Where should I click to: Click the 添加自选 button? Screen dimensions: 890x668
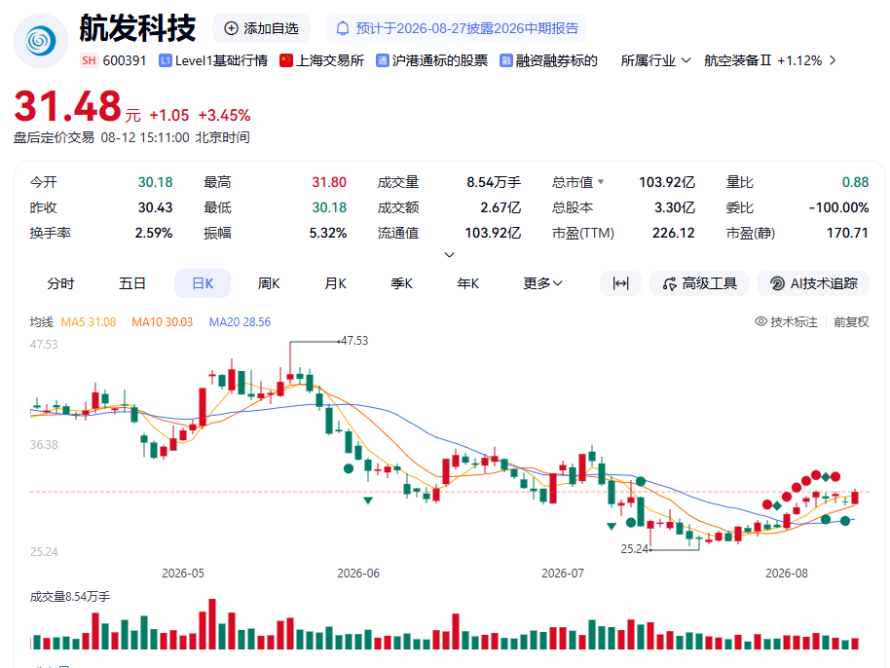[261, 28]
